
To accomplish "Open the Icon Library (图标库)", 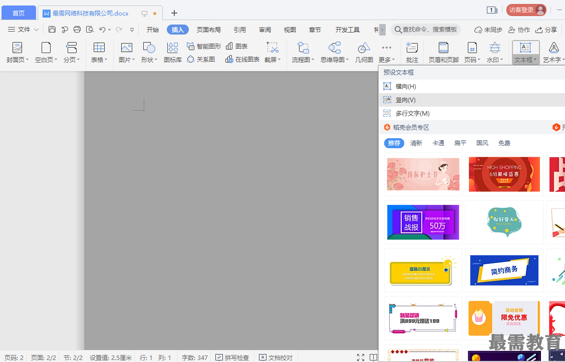I will (x=173, y=52).
